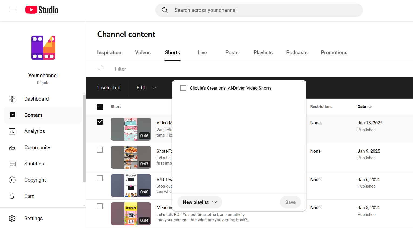Select the Shorts tab
Viewport: 413px width, 228px height.
[172, 53]
